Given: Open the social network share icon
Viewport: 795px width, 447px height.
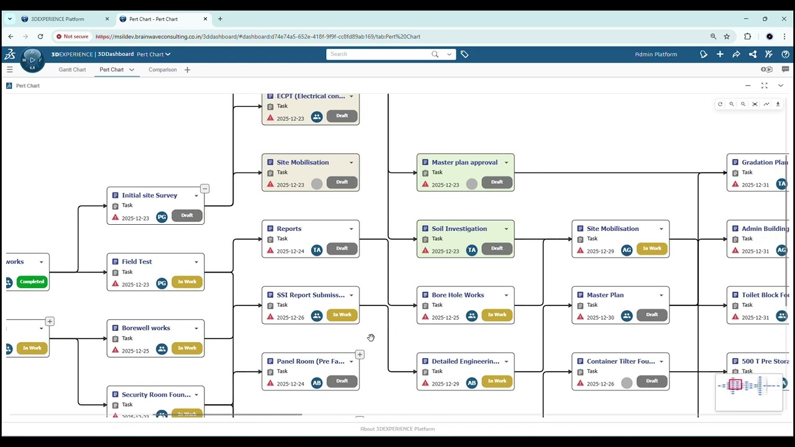Looking at the screenshot, I should click(x=753, y=54).
